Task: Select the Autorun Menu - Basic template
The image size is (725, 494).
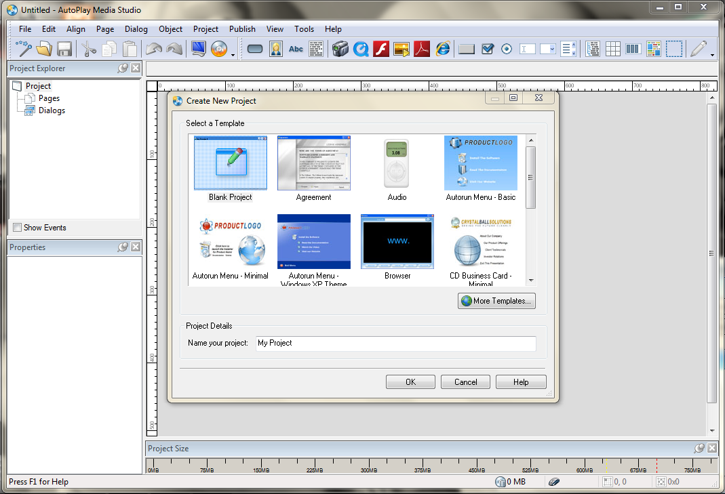Action: point(481,163)
